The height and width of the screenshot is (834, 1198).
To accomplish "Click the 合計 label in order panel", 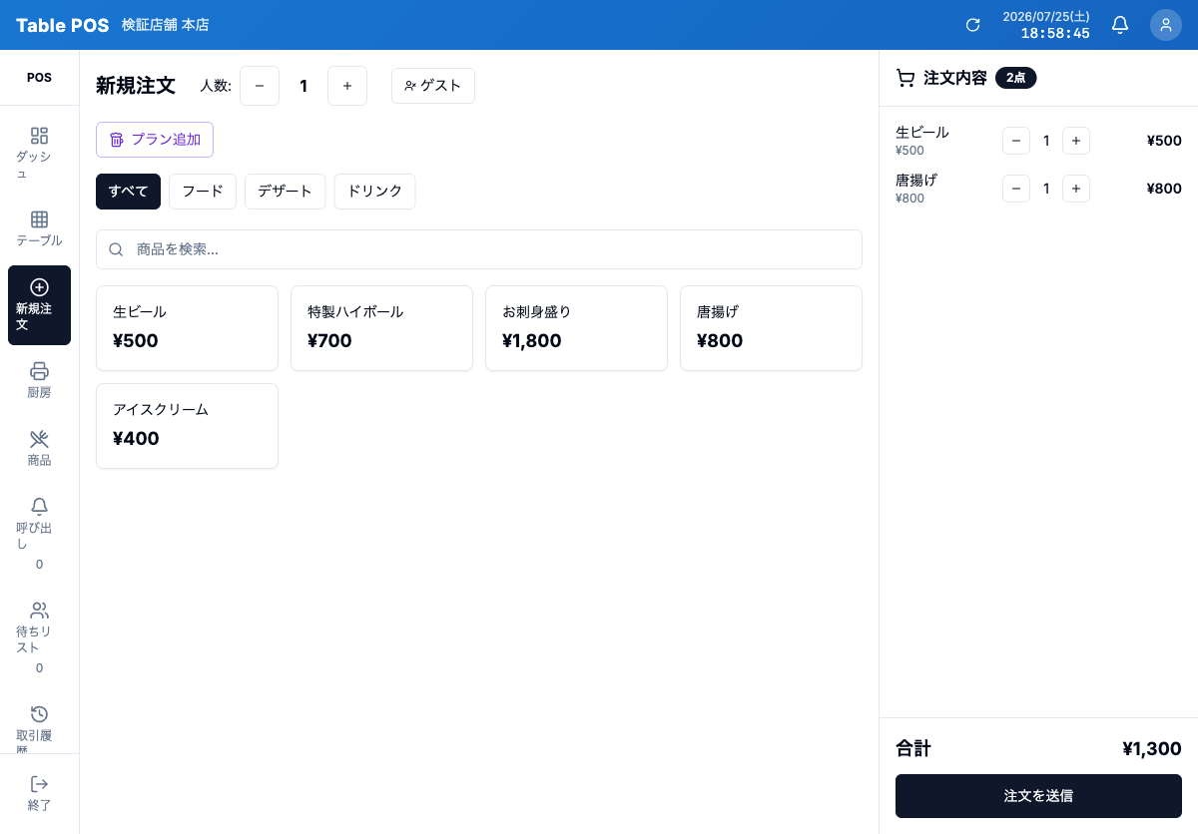I will (913, 748).
